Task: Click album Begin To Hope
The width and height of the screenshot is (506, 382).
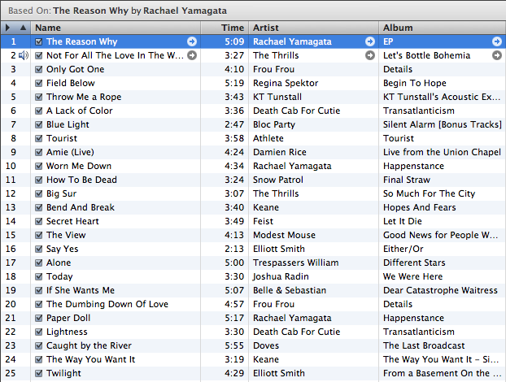Action: coord(415,83)
